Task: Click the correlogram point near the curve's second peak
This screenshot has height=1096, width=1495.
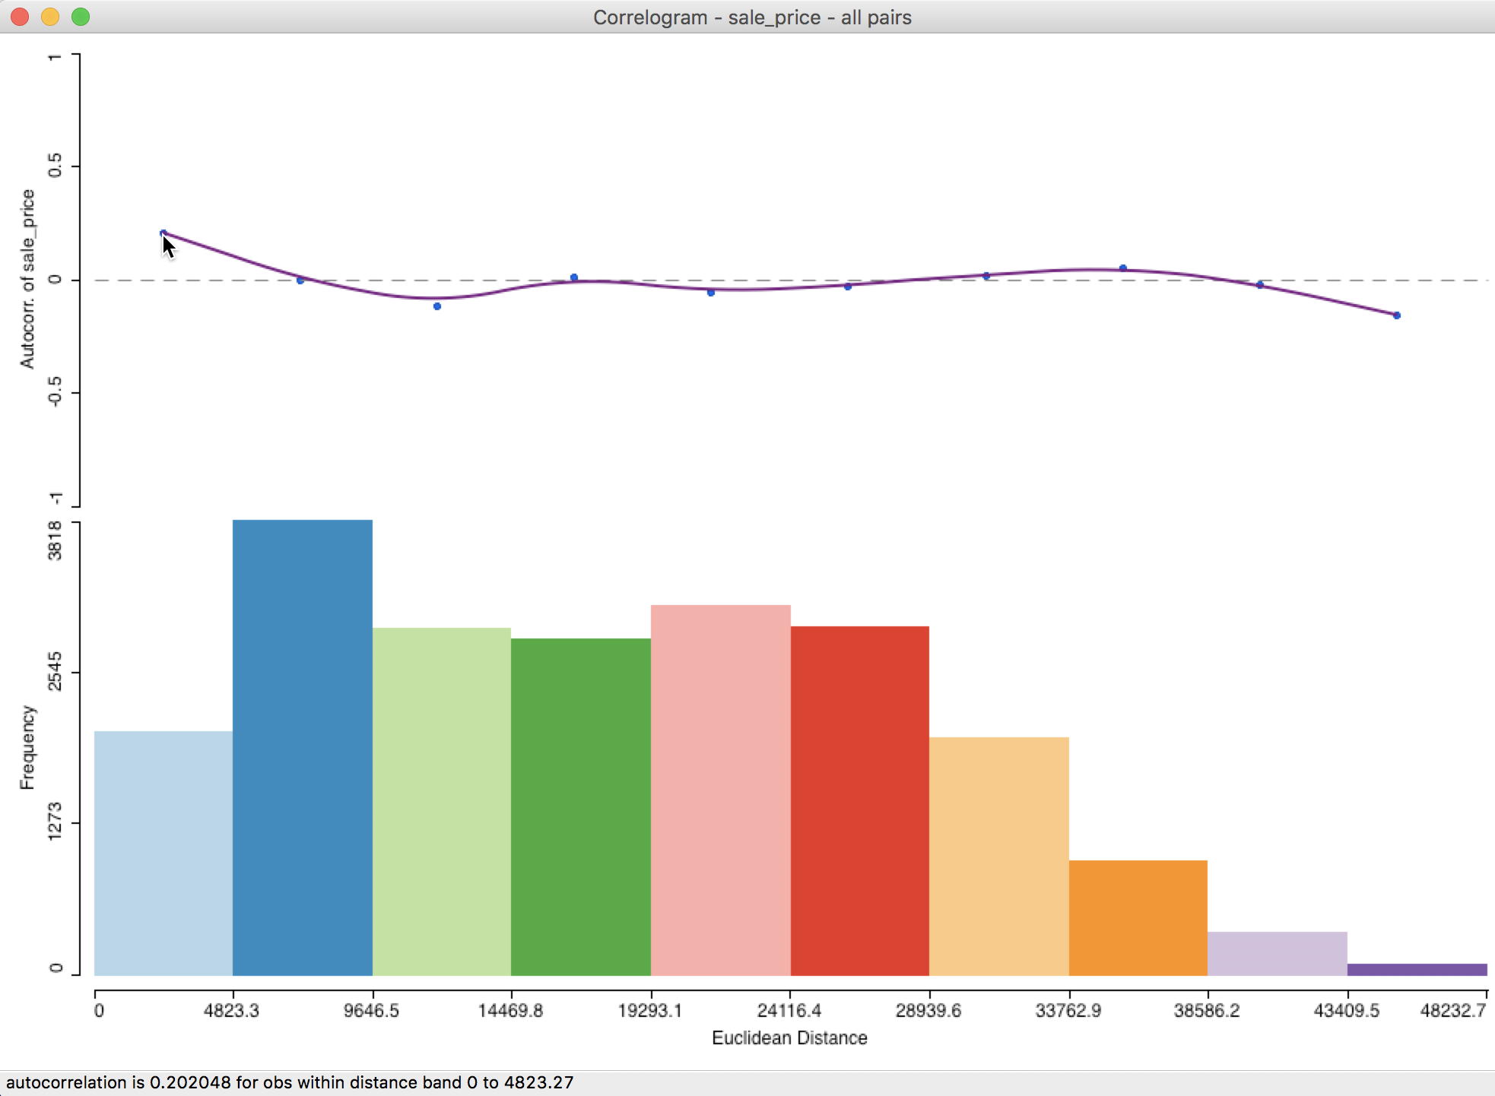Action: pos(1122,268)
